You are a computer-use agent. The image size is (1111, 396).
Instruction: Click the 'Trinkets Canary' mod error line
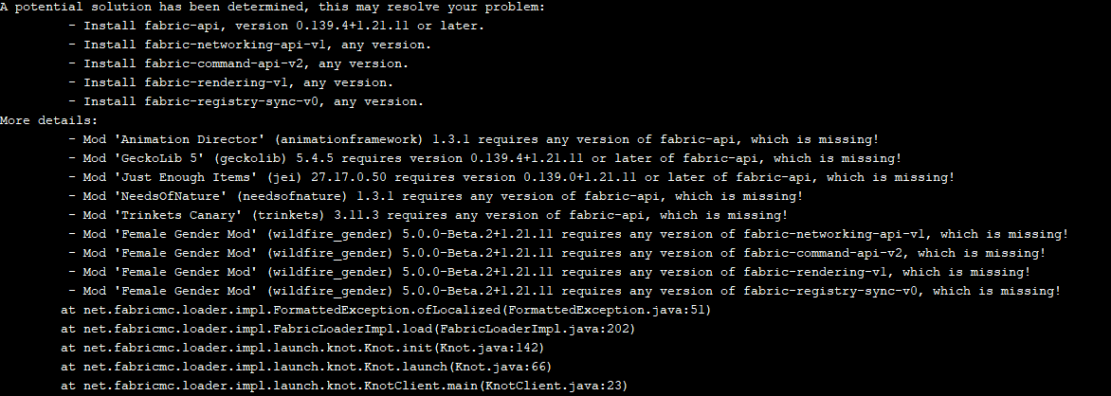point(428,215)
